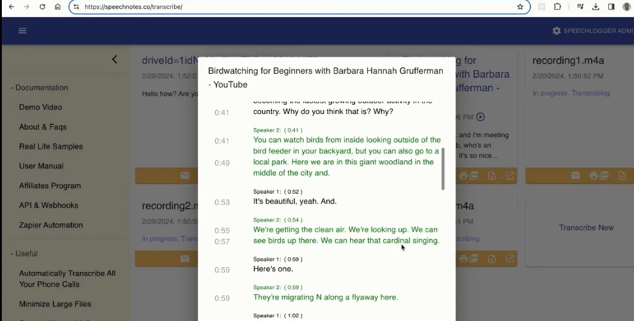Click the modal title 'Birdwatching for Beginners'
Image resolution: width=634 pixels, height=321 pixels.
[x=326, y=78]
